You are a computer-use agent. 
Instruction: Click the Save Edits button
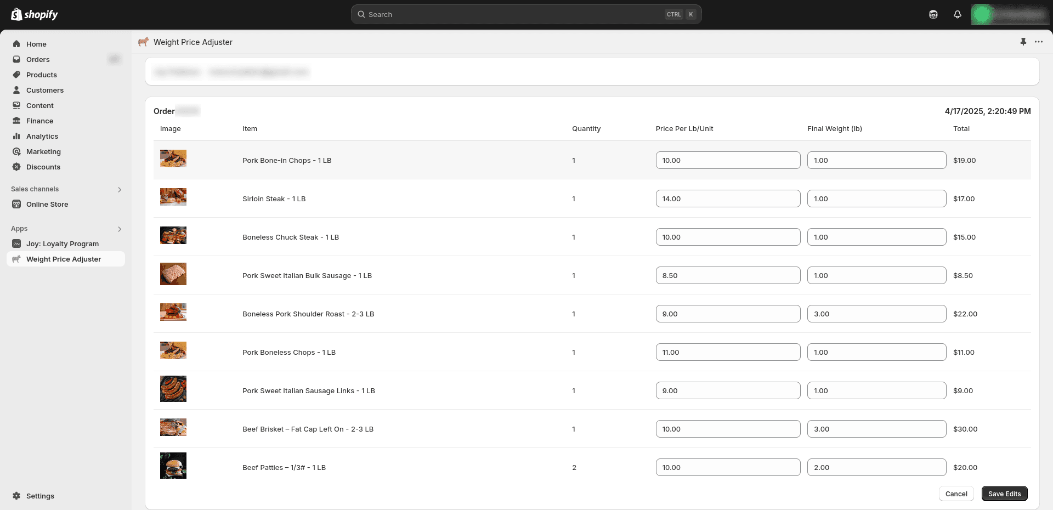tap(1004, 494)
